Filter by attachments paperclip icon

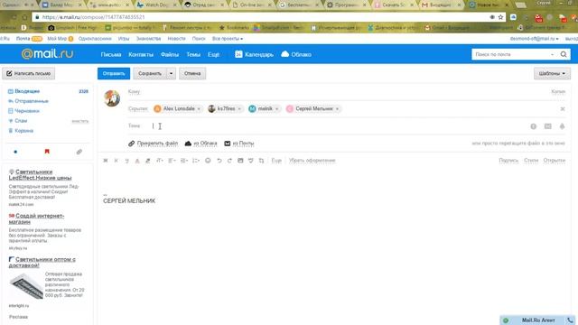pos(79,152)
